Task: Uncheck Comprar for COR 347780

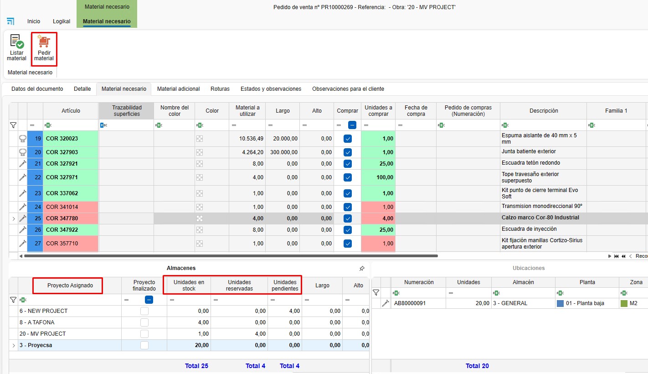Action: (348, 218)
